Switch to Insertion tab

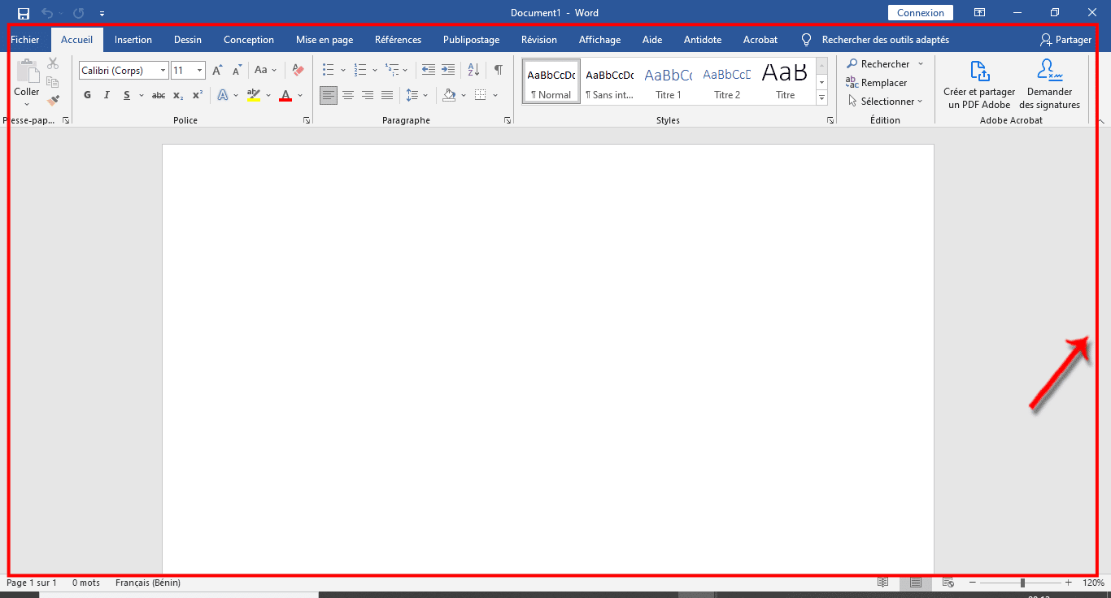[133, 40]
